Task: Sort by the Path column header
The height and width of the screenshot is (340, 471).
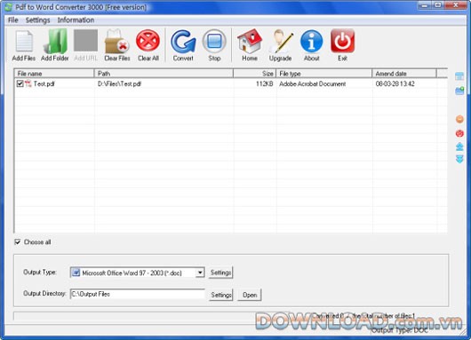Action: coord(164,74)
